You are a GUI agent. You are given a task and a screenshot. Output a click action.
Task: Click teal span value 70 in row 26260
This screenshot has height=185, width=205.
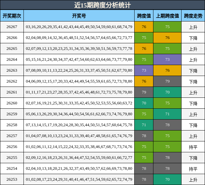144,103
